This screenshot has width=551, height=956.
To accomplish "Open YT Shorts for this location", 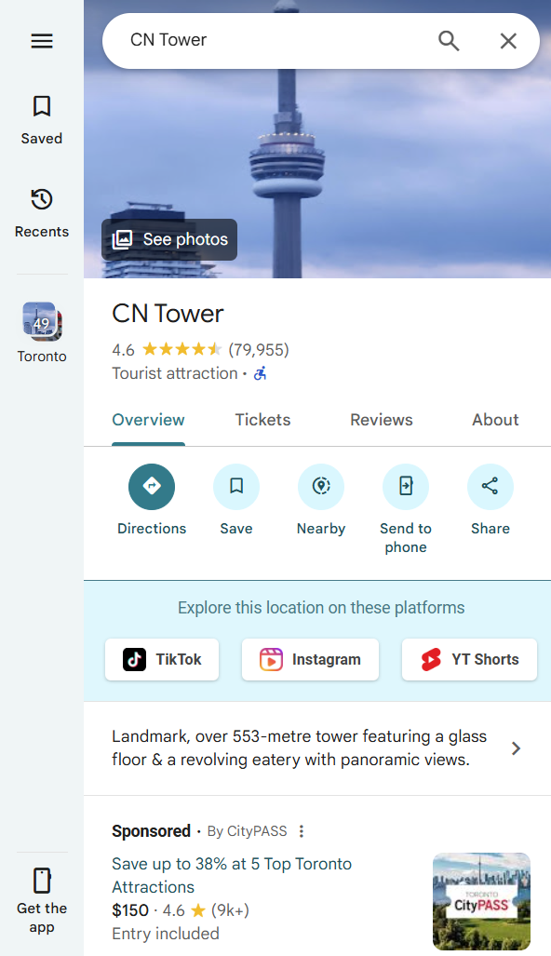I will (x=469, y=659).
